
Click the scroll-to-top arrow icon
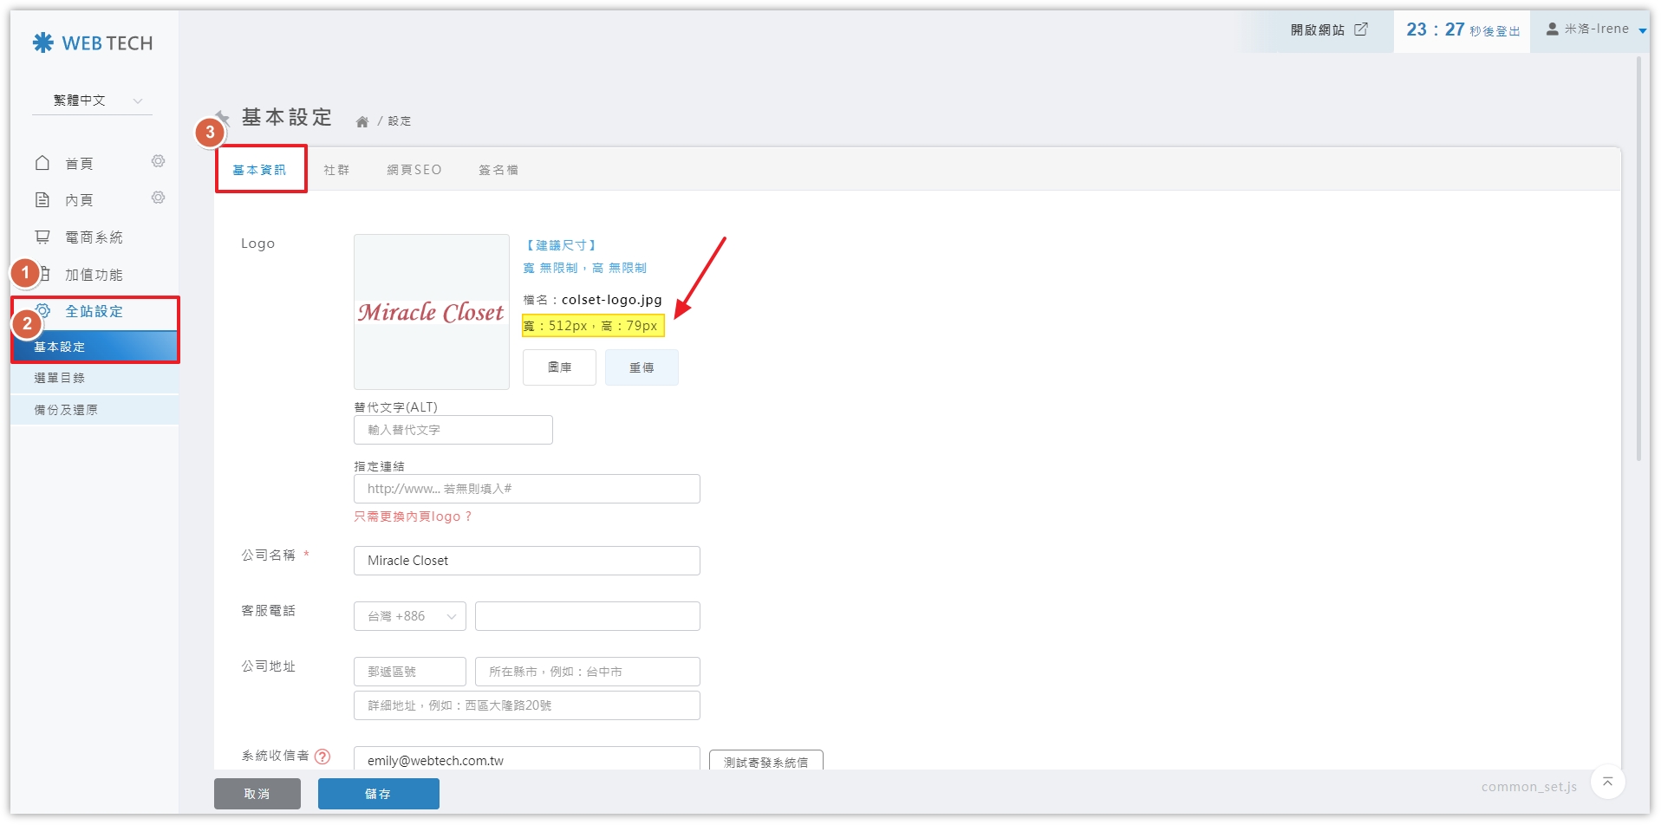click(1607, 783)
